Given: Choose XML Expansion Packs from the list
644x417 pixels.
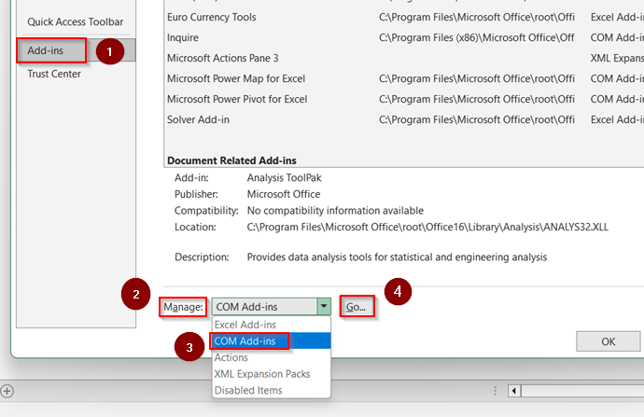Looking at the screenshot, I should pyautogui.click(x=271, y=374).
